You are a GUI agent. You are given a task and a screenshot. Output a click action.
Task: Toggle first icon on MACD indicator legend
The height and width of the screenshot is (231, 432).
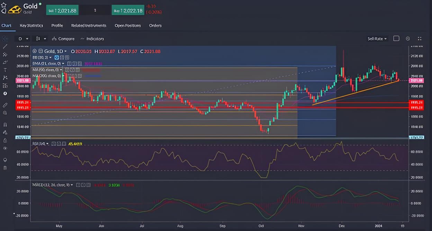78,185
